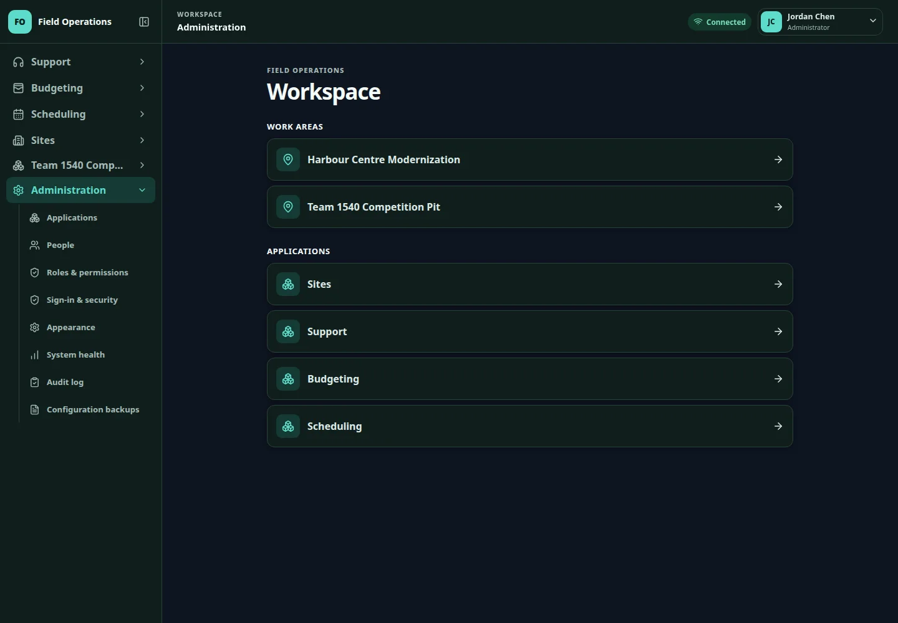Image resolution: width=898 pixels, height=623 pixels.
Task: Click the Team 1540 Comp cubes icon in sidebar
Action: [19, 165]
